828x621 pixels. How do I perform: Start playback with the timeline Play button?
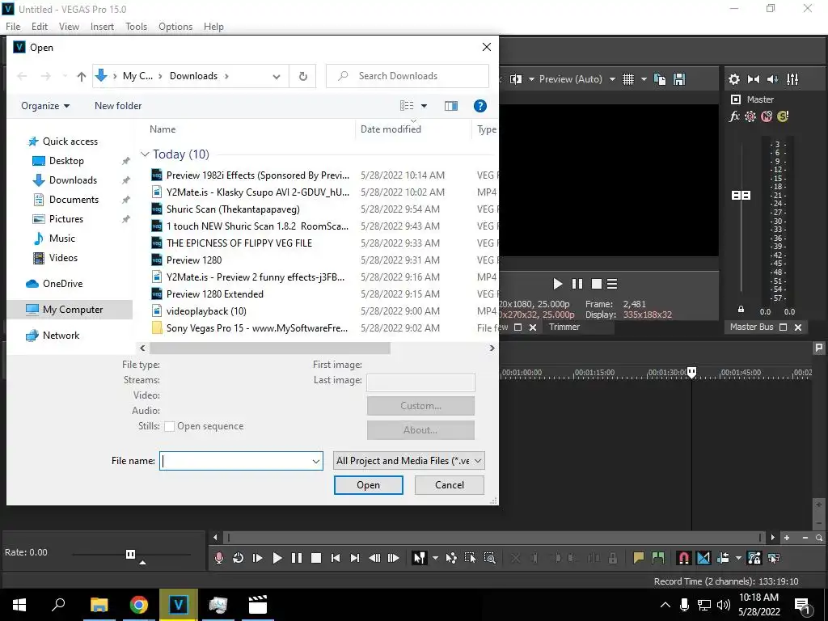[277, 558]
